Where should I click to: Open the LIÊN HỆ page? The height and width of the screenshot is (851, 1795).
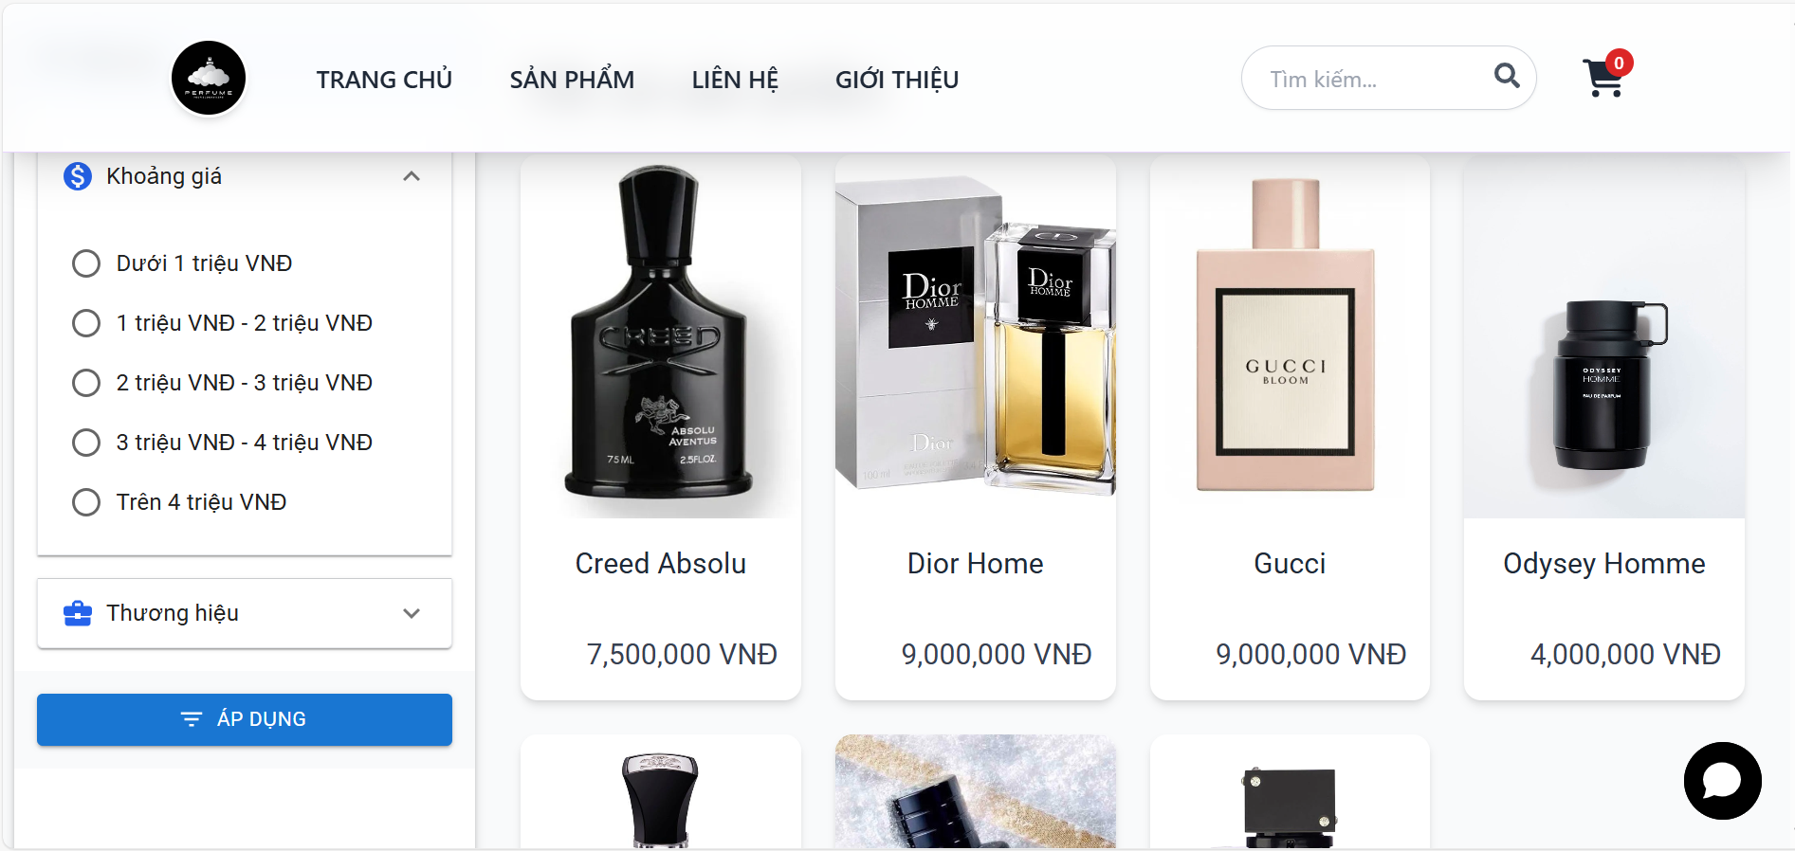pos(735,80)
